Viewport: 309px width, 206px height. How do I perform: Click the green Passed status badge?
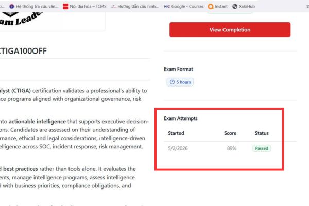coord(262,148)
